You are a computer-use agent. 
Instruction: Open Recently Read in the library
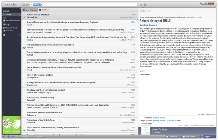(x=10, y=28)
